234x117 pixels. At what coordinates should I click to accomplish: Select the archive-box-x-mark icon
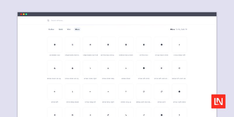click(126, 45)
